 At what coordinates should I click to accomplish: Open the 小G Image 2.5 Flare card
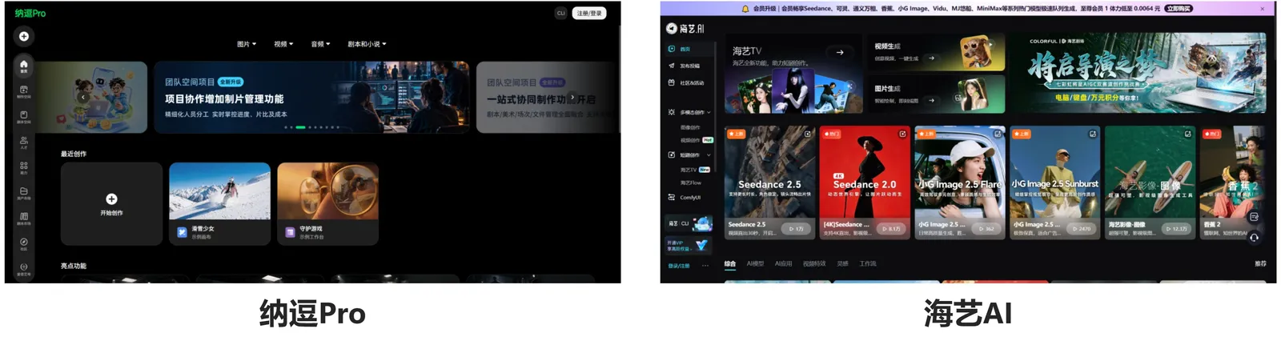click(960, 182)
